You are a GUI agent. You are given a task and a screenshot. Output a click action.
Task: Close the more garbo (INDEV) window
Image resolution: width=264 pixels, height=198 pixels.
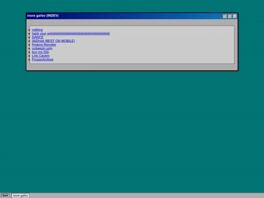click(235, 16)
